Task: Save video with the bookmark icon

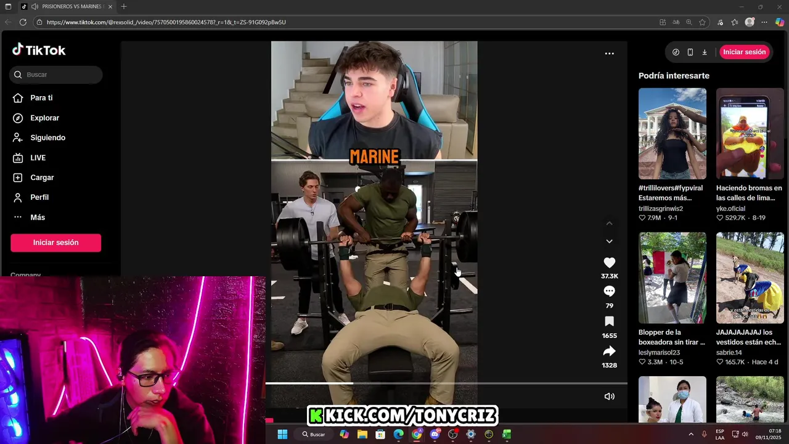Action: point(609,321)
